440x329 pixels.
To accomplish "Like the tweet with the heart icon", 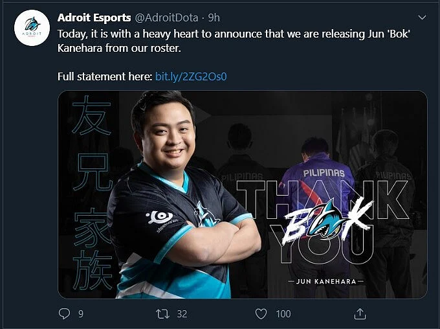I will click(261, 314).
